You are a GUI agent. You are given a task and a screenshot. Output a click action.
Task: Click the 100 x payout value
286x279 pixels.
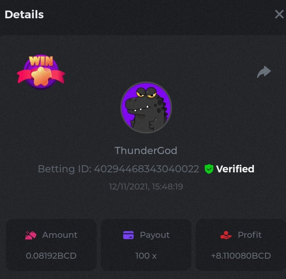[x=146, y=256]
